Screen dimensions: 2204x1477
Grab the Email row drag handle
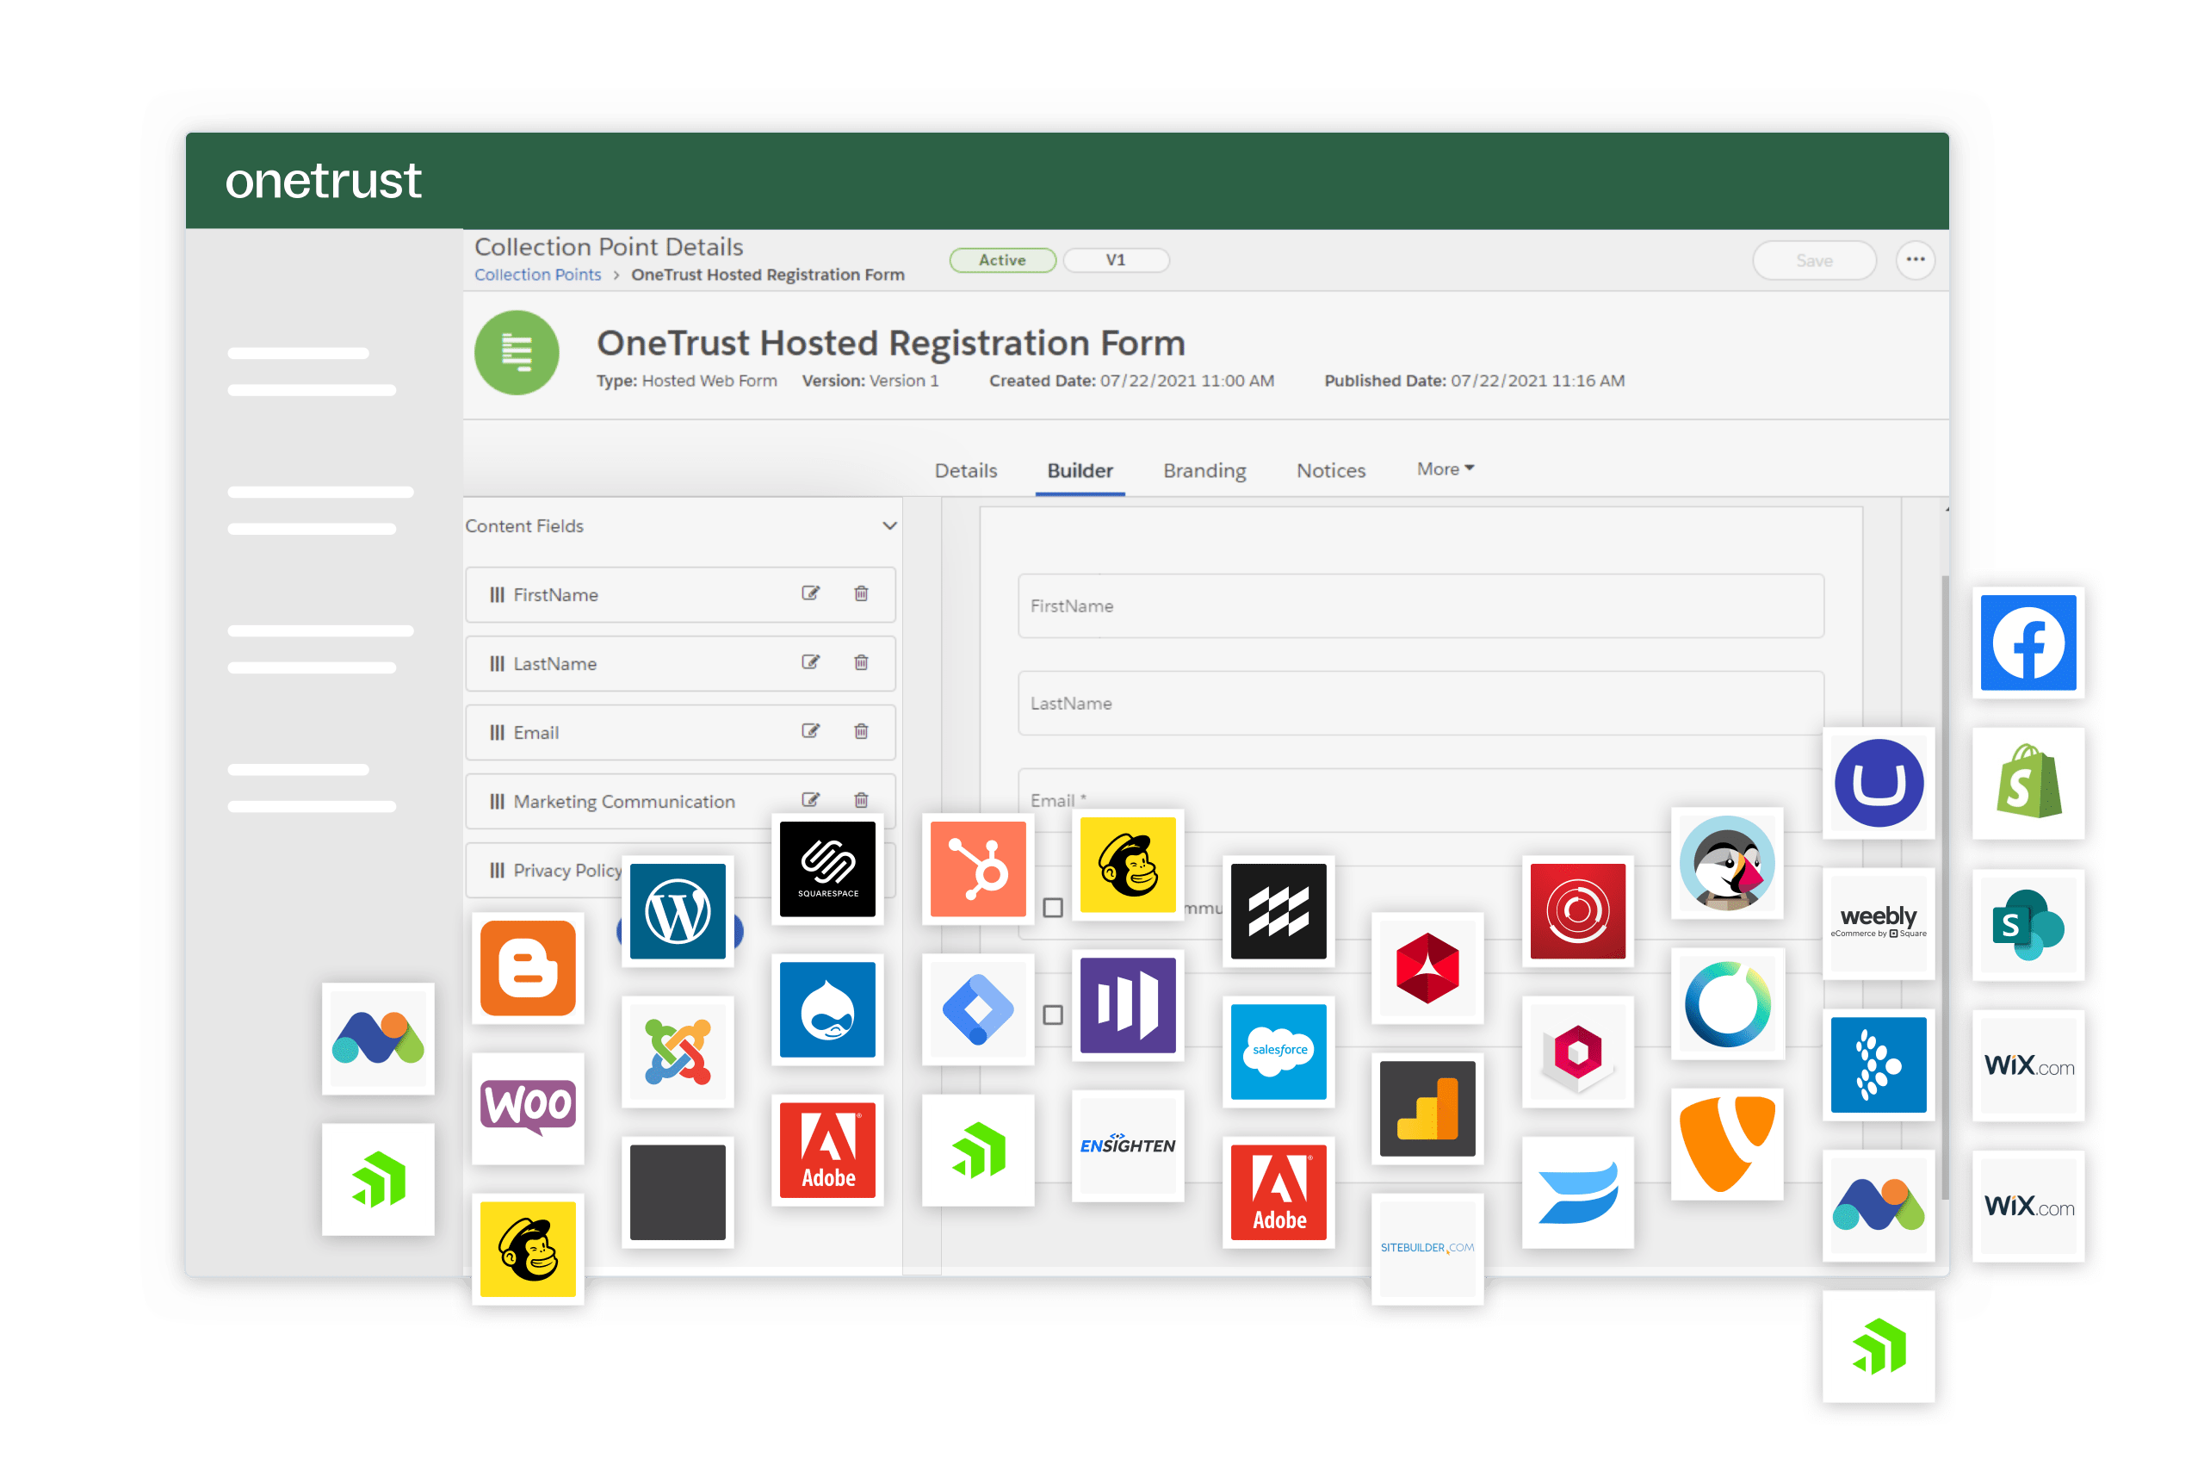coord(496,732)
